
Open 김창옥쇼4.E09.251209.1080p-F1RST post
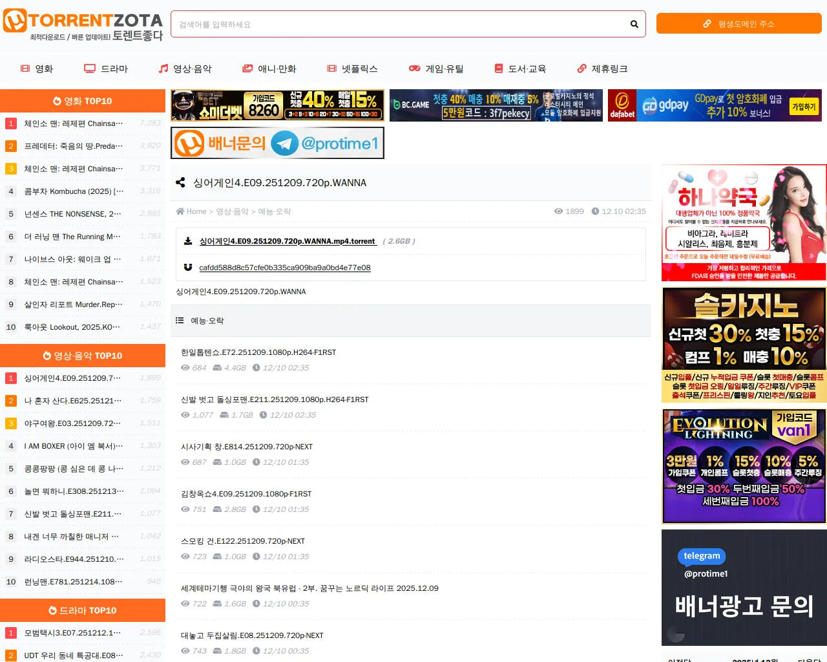(x=246, y=494)
